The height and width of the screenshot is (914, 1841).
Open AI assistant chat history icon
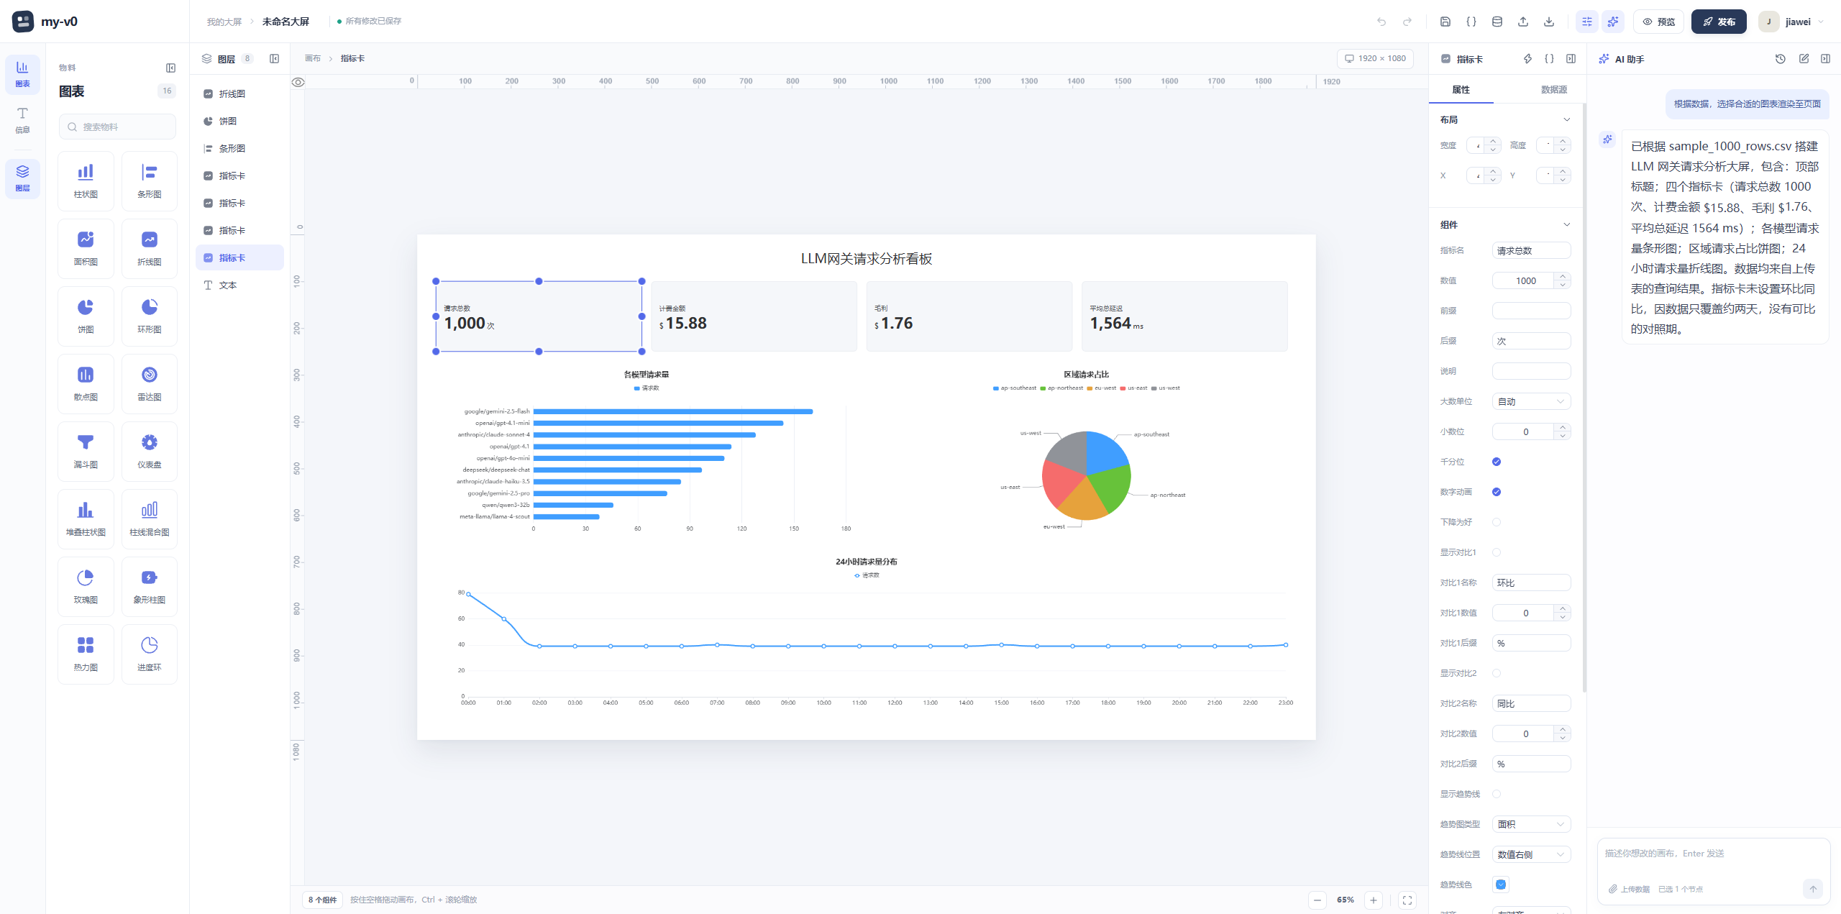[x=1781, y=59]
